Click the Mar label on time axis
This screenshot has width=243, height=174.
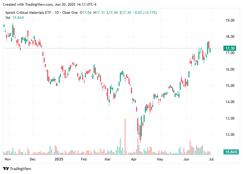pos(107,159)
